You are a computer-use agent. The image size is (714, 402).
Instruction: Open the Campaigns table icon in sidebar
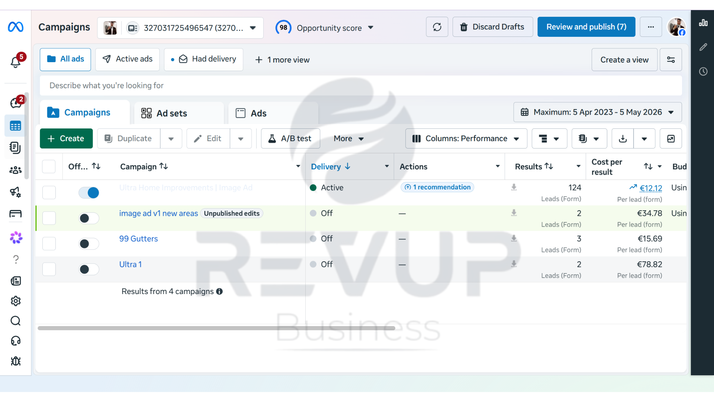click(15, 126)
